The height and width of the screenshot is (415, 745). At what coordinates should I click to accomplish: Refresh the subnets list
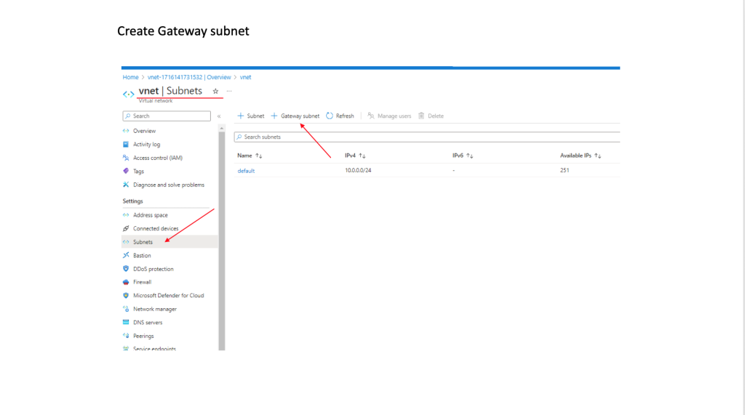pos(340,116)
